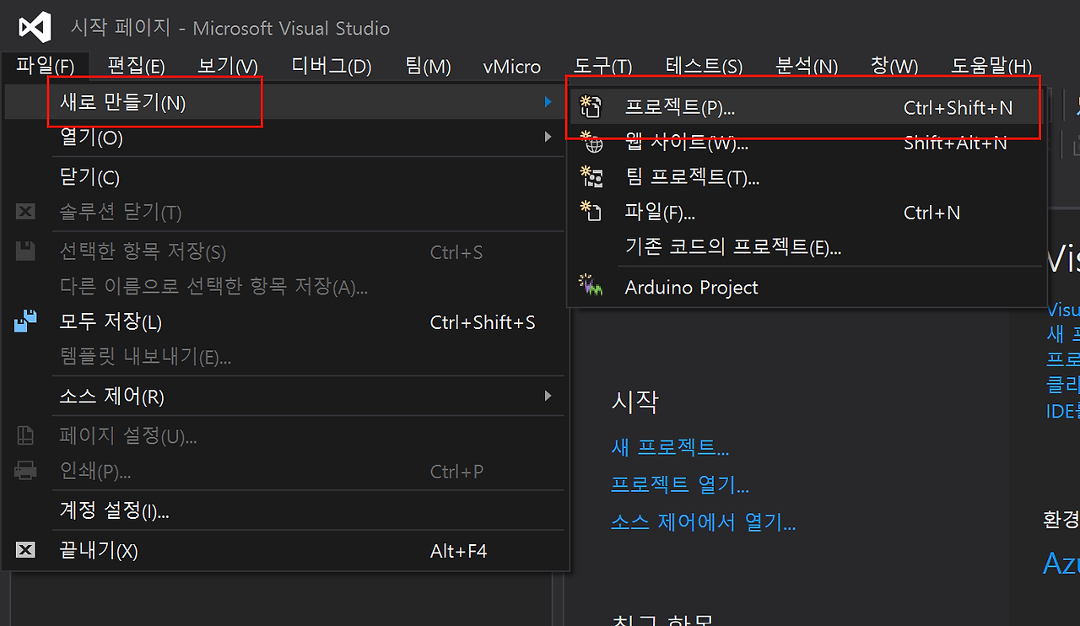This screenshot has height=626, width=1080.
Task: Open the 팀(M) menu
Action: pyautogui.click(x=429, y=66)
